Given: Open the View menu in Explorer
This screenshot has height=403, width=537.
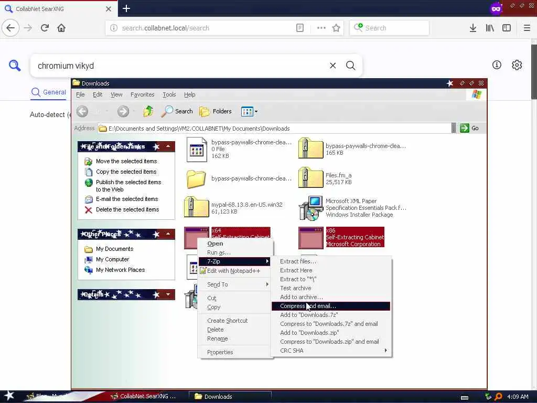Looking at the screenshot, I should click(116, 94).
